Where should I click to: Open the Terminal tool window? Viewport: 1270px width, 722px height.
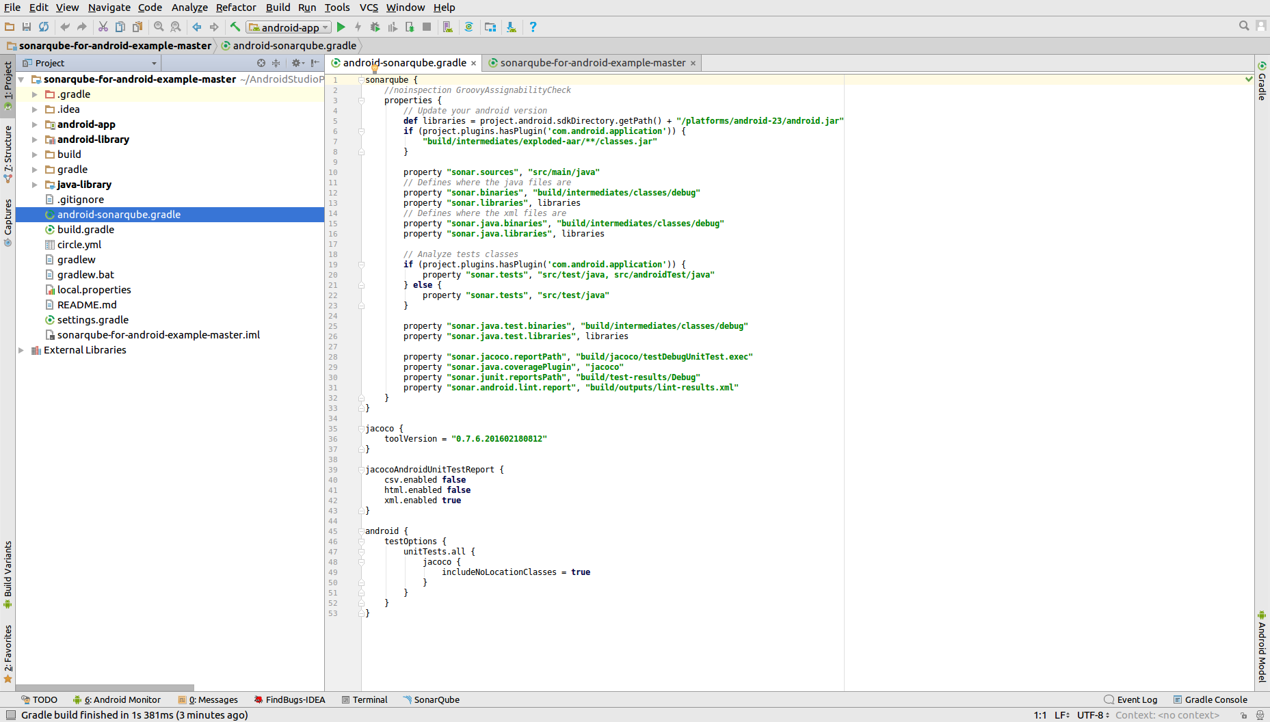click(365, 699)
